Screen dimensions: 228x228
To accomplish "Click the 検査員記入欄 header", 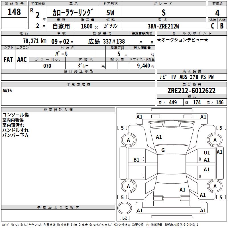I will coord(58,110).
